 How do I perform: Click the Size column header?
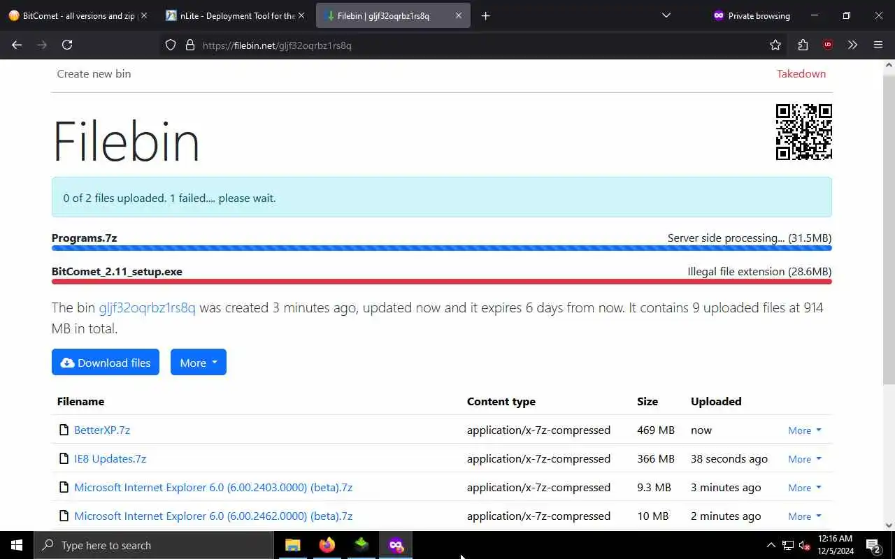click(x=647, y=401)
